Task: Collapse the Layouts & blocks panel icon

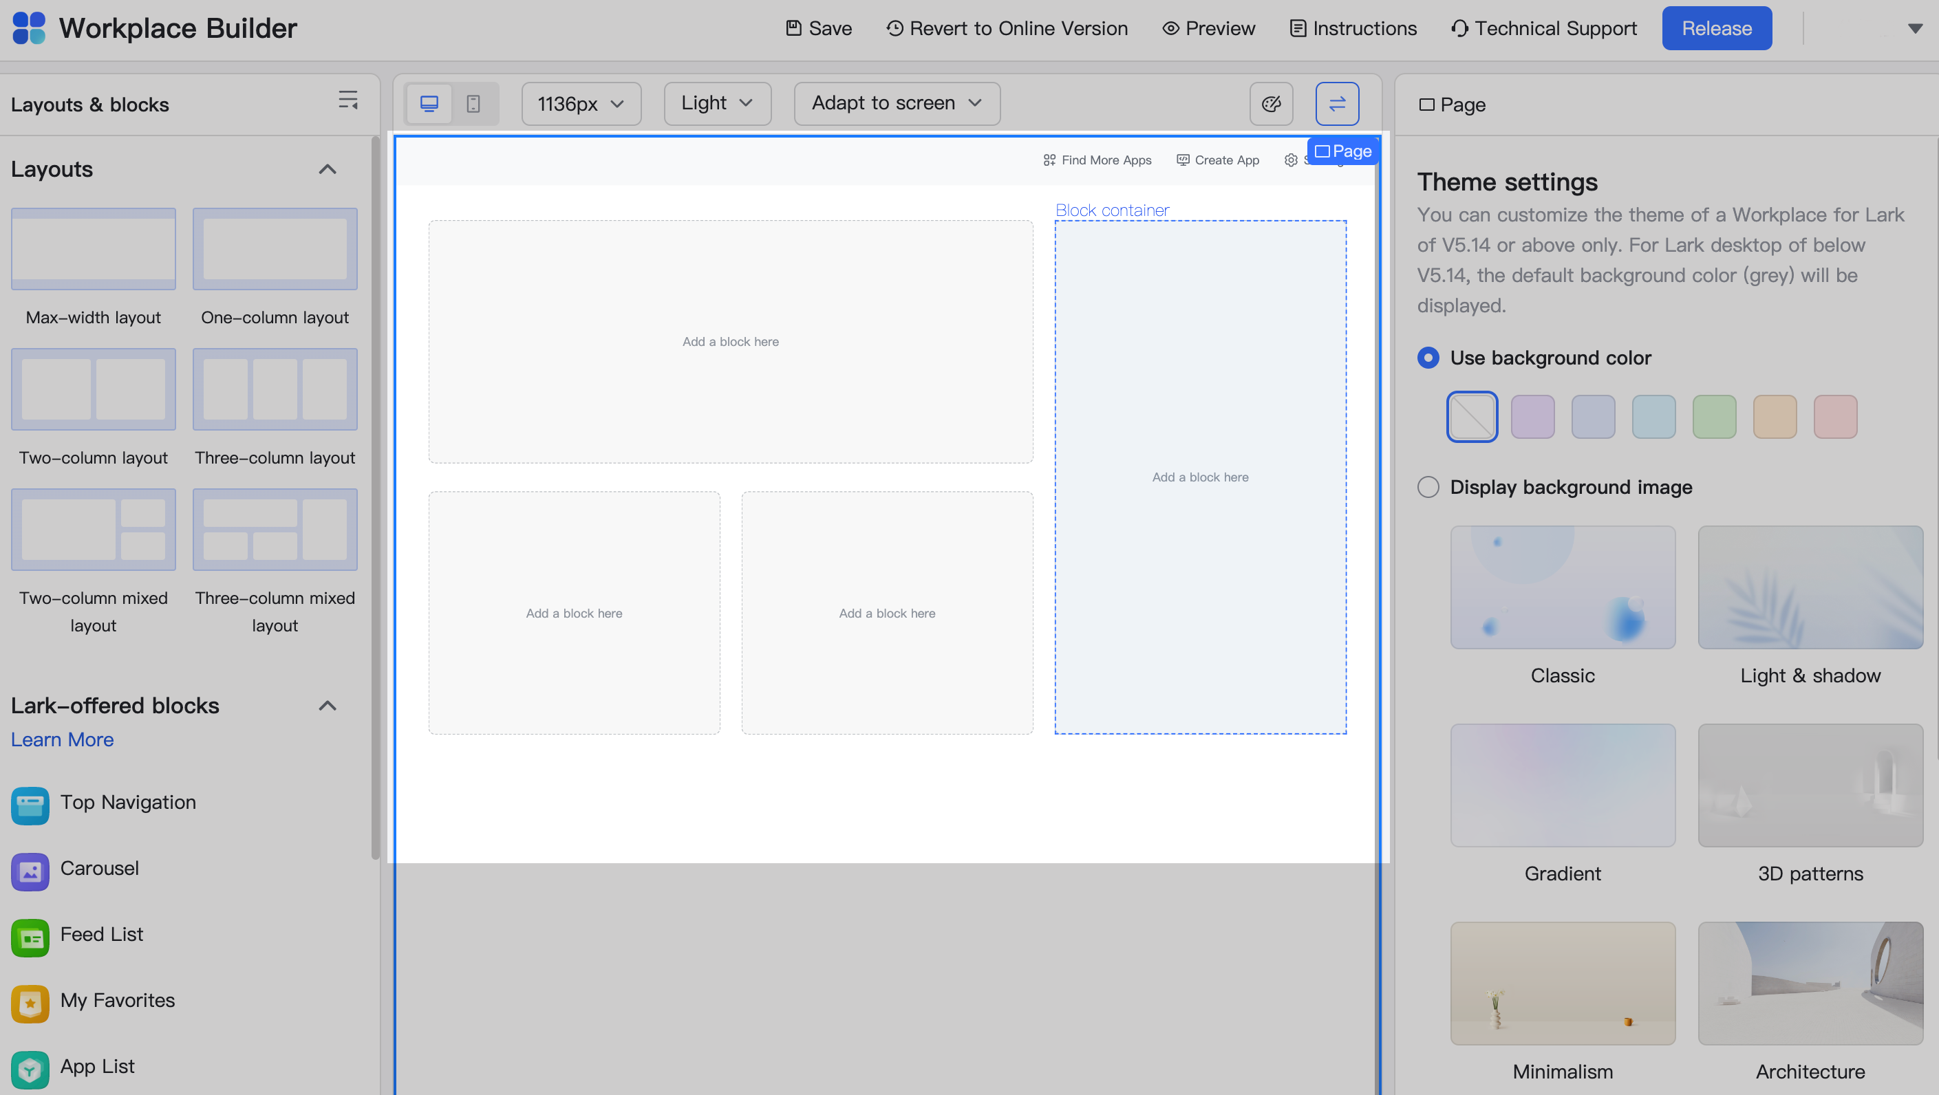Action: click(x=347, y=100)
